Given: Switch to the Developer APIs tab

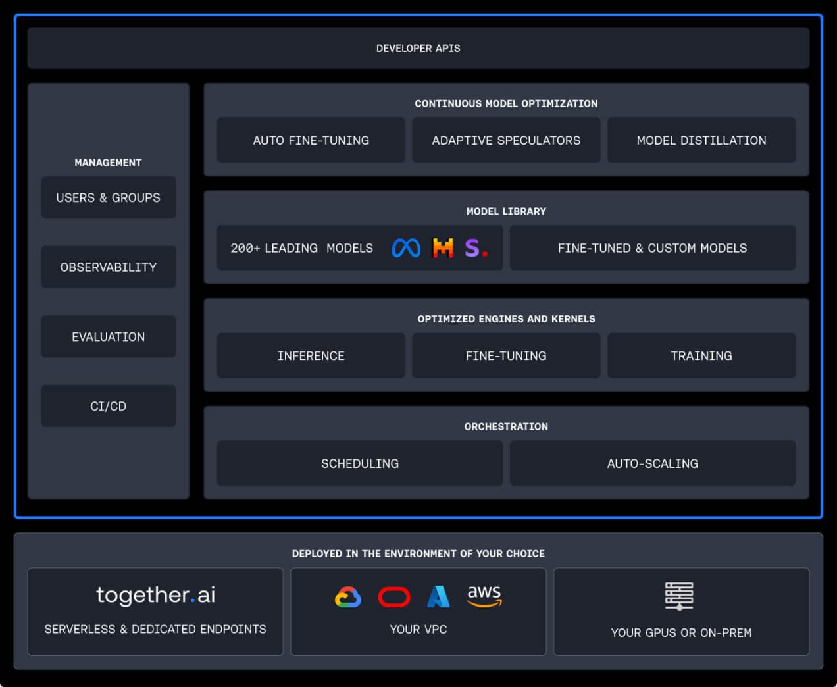Looking at the screenshot, I should [x=418, y=48].
